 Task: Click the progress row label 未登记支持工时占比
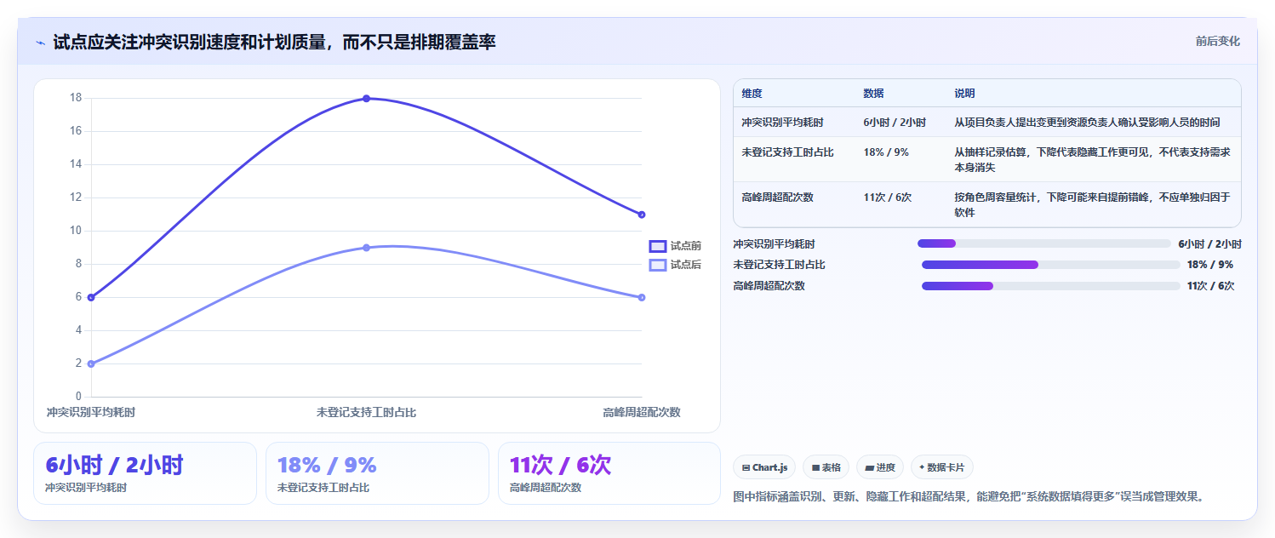(779, 265)
